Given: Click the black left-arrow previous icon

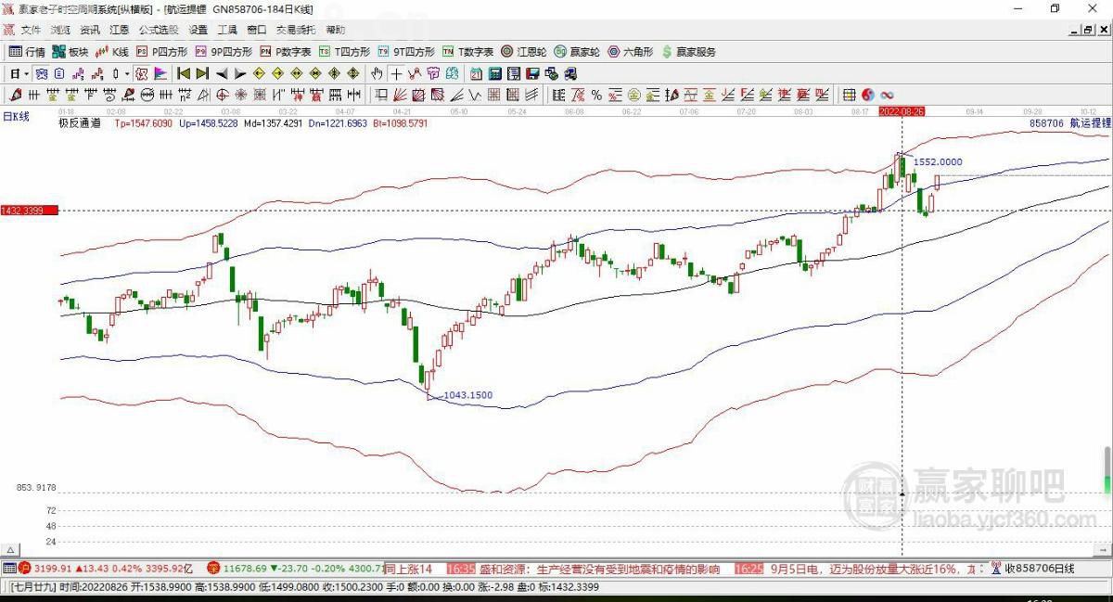Looking at the screenshot, I should tap(223, 73).
